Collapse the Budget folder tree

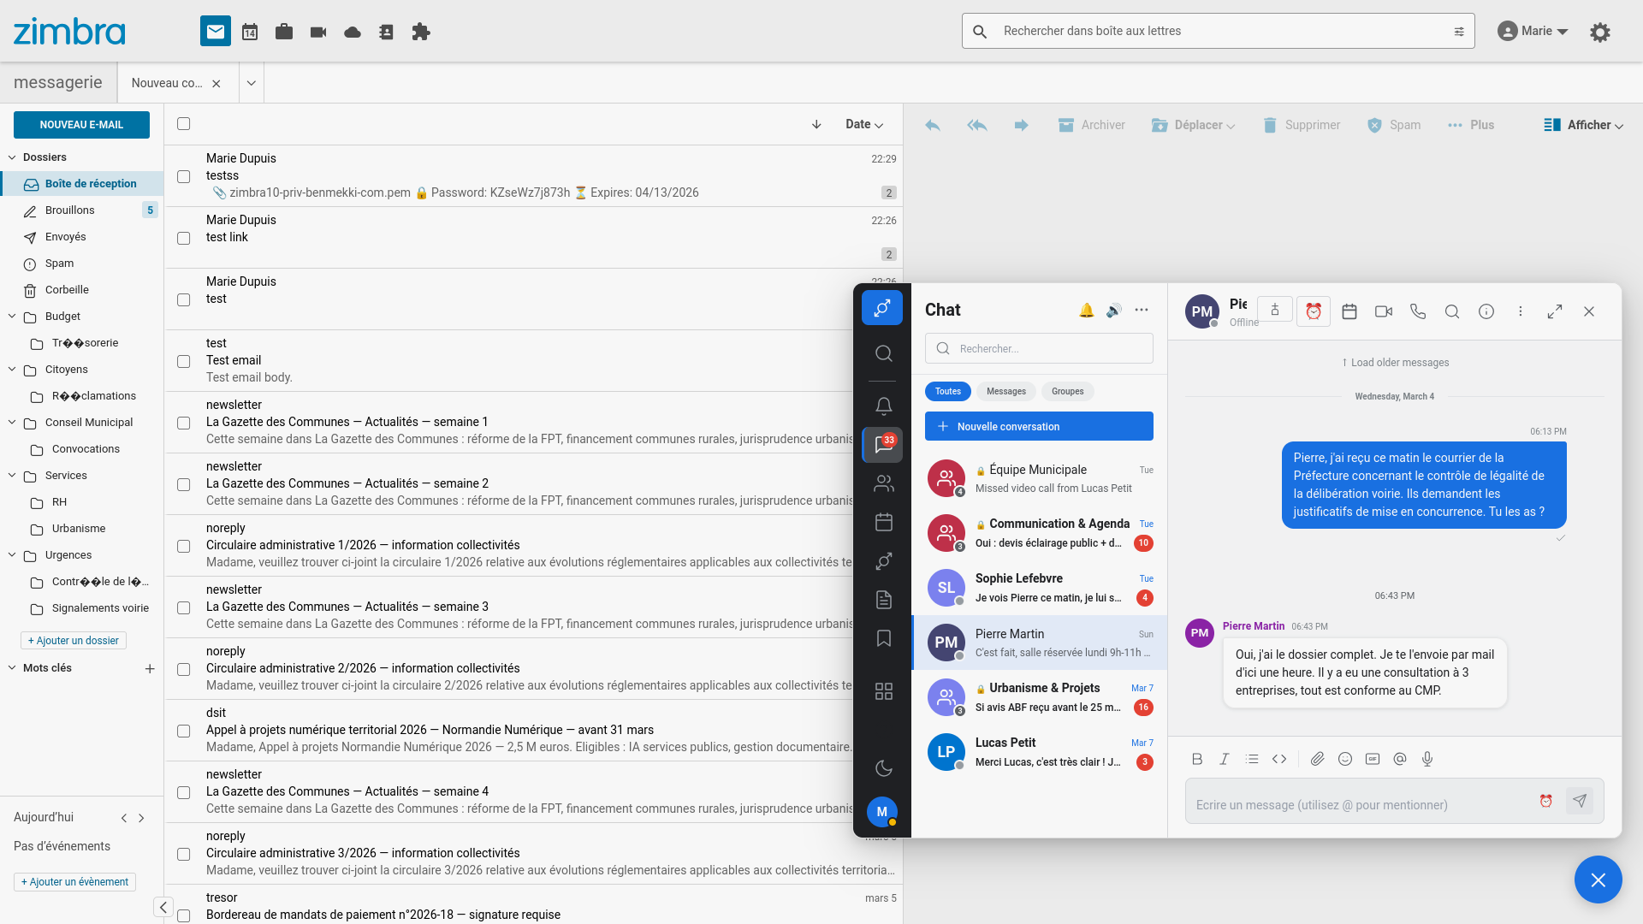(11, 316)
